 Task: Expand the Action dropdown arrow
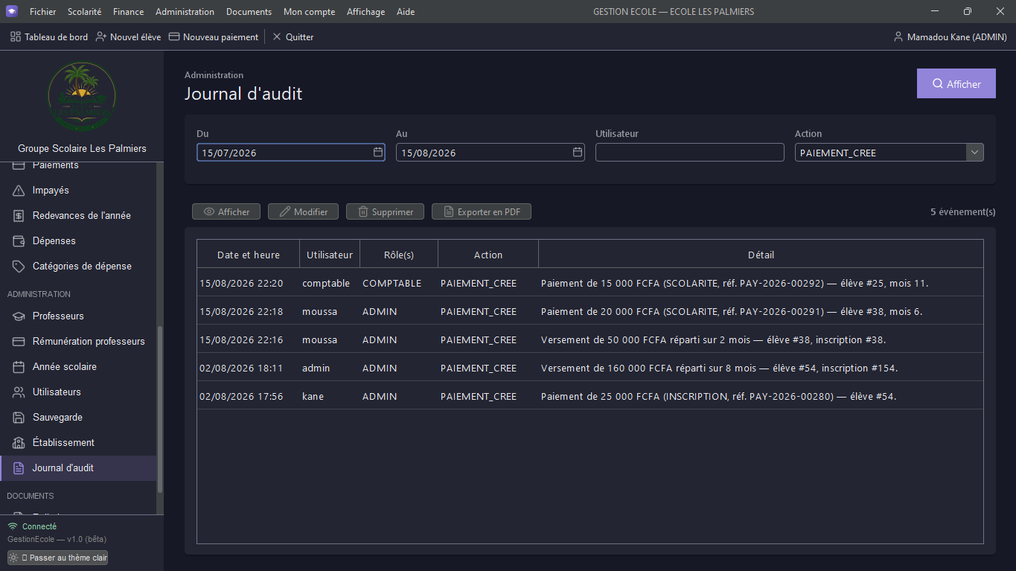pos(974,153)
